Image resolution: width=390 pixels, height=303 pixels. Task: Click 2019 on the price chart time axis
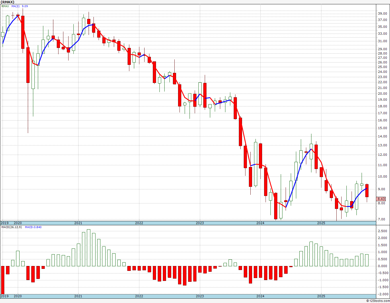coord(5,223)
